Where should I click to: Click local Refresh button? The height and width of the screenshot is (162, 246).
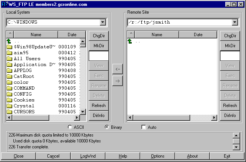(x=99, y=106)
